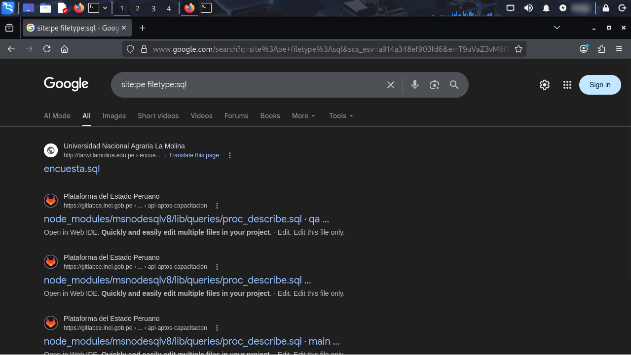
Task: Click the magnifying glass search button
Action: coord(454,85)
